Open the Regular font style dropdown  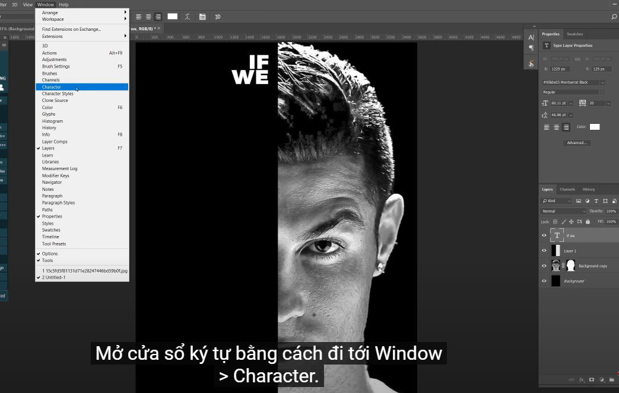[602, 92]
